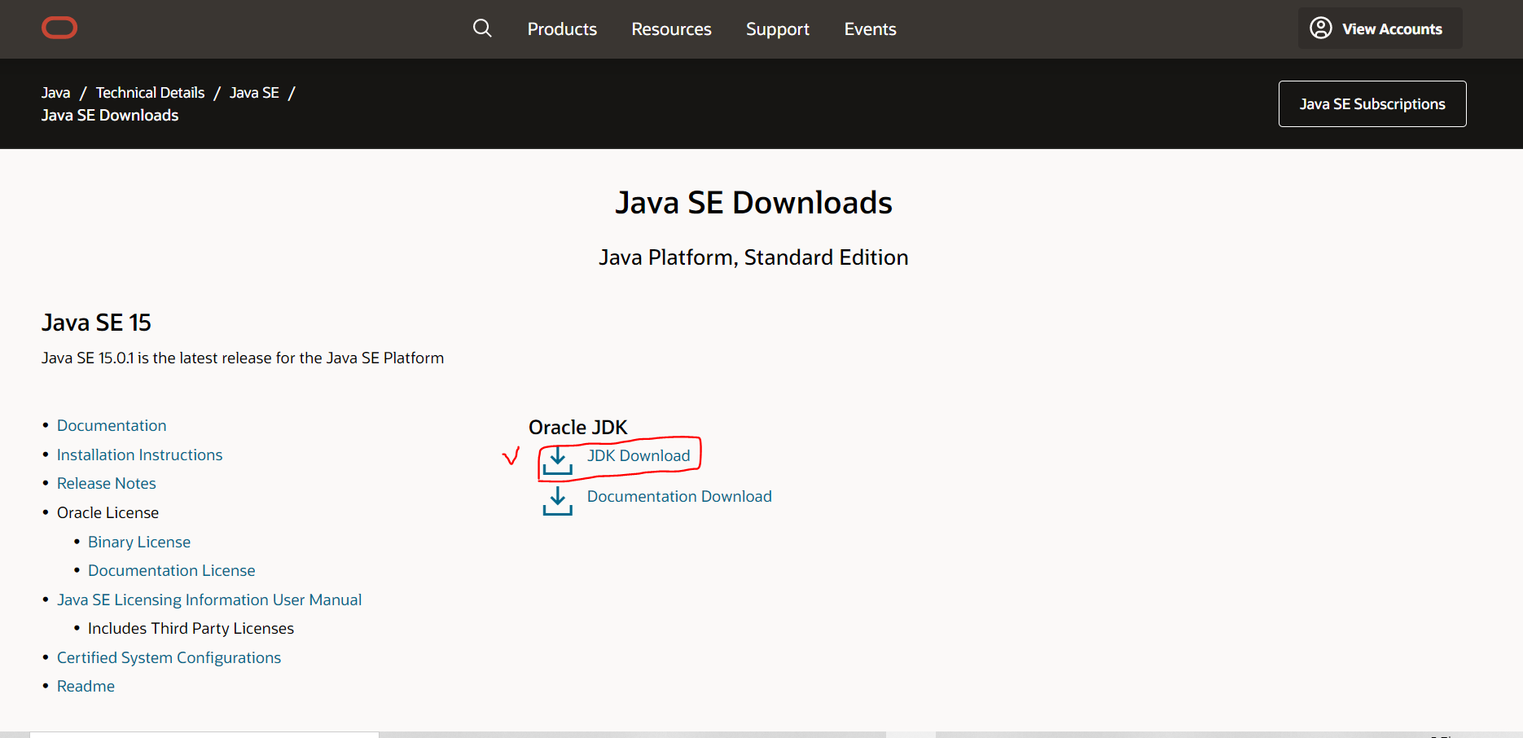
Task: Click the Oracle logo icon
Action: click(x=59, y=28)
